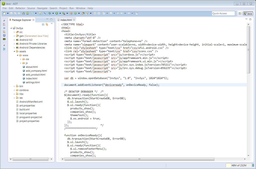Open the Package Explorer view menu triangle
This screenshot has width=256, height=169.
[52, 24]
